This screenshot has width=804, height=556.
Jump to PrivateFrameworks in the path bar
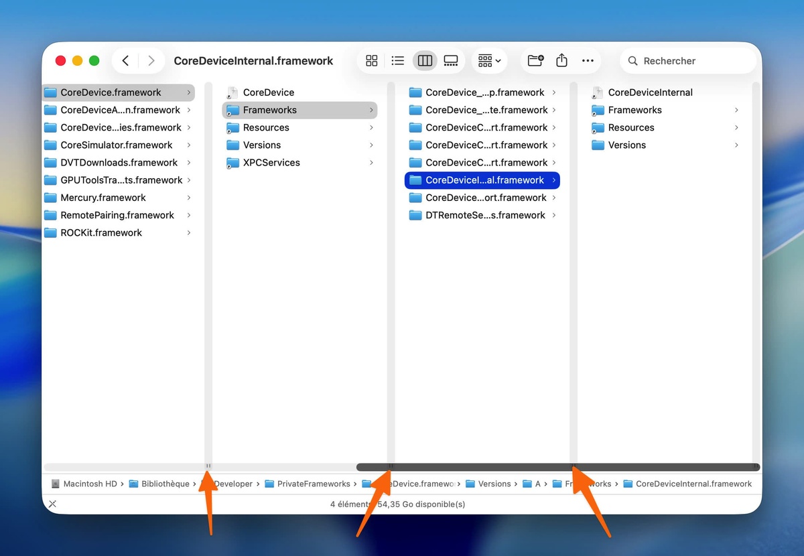coord(308,484)
